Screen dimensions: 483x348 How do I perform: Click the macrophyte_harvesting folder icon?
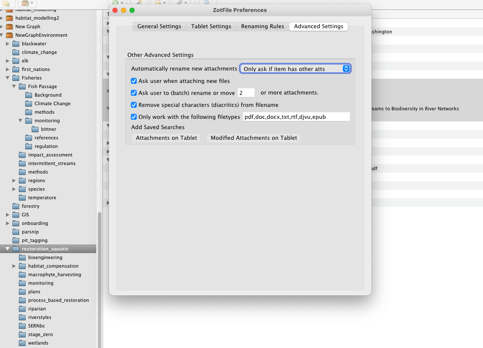22,275
